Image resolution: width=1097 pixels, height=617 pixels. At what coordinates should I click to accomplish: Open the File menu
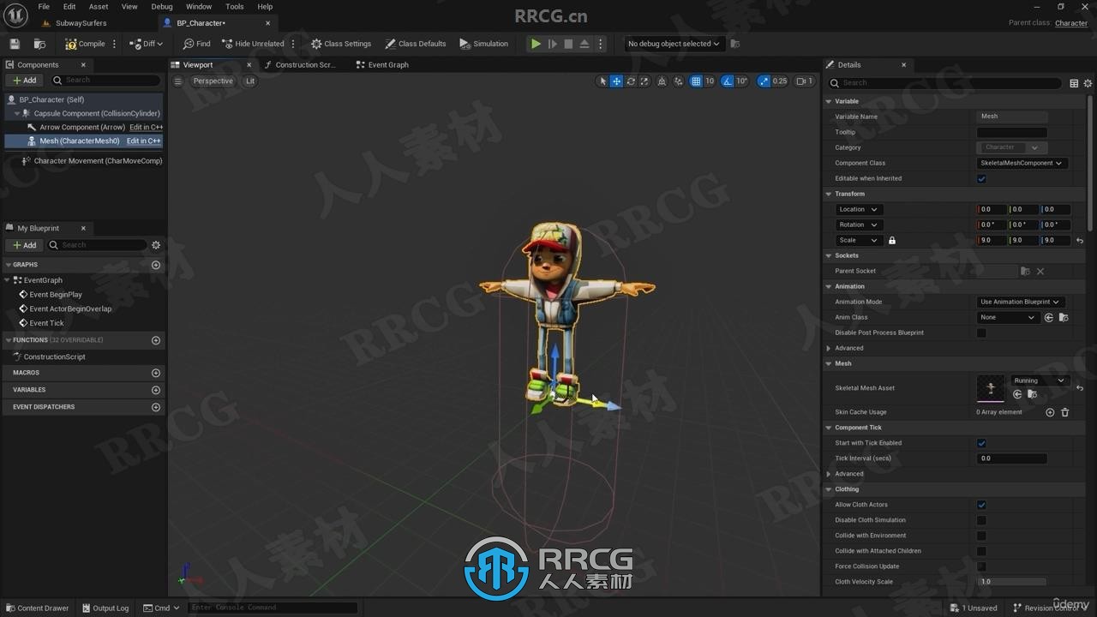pos(44,6)
